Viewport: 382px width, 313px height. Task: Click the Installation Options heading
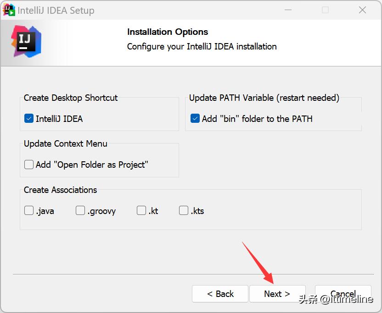[x=168, y=32]
